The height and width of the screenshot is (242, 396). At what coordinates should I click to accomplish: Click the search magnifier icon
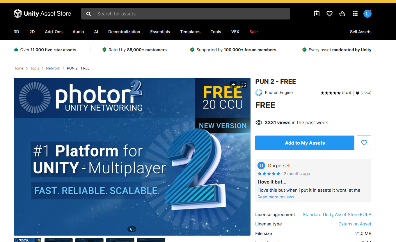point(89,14)
